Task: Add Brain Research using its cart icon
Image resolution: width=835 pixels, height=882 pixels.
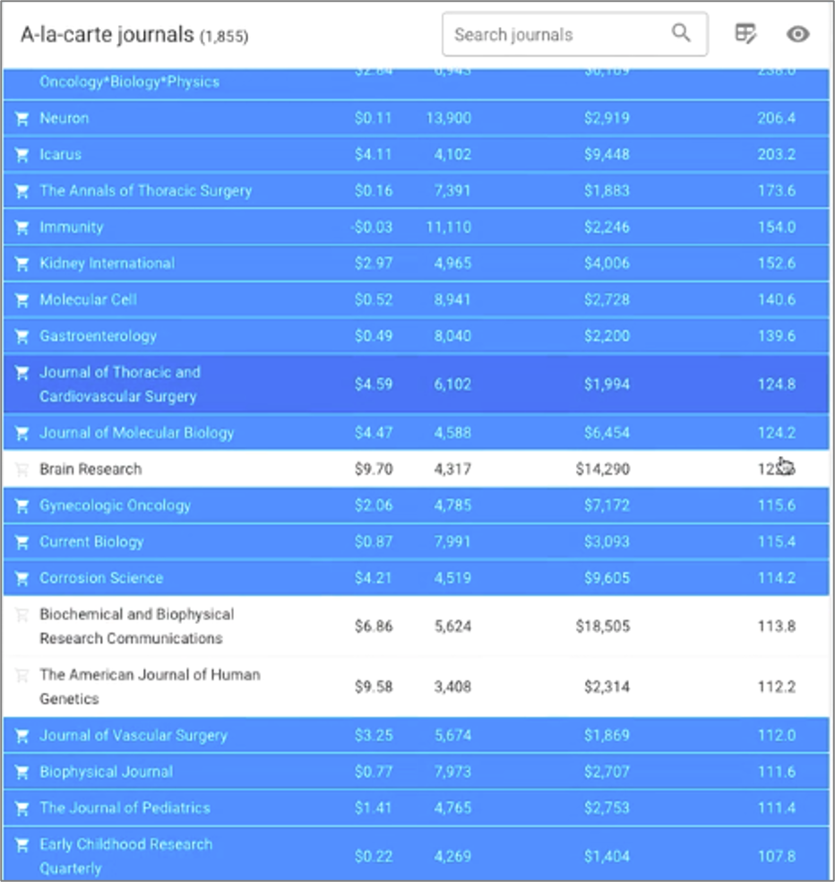Action: click(x=22, y=469)
